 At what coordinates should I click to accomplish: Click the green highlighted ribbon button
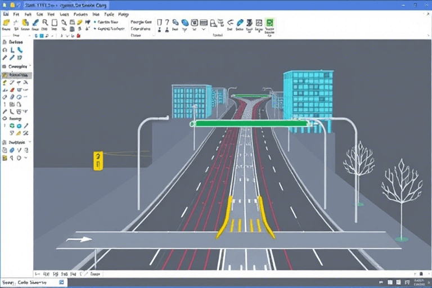pyautogui.click(x=269, y=24)
